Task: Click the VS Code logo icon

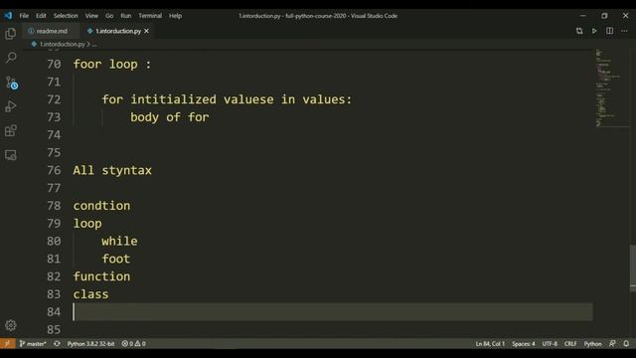Action: [8, 16]
